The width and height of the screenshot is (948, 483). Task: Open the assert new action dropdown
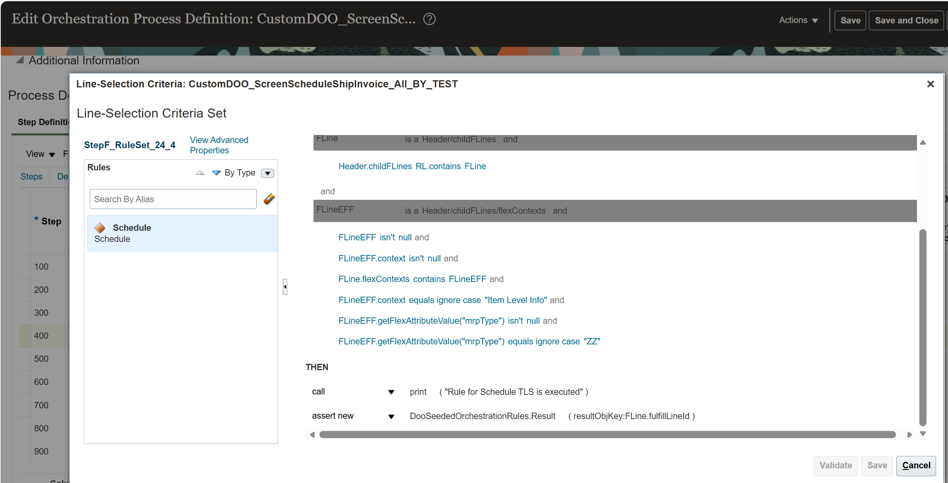coord(391,416)
